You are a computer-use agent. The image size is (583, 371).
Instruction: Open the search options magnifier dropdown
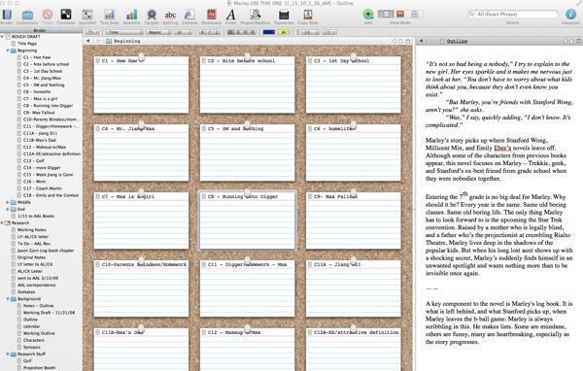472,15
